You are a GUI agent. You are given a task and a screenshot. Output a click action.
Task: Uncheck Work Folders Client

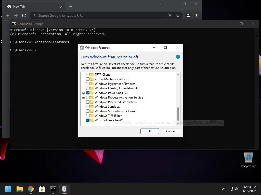(x=88, y=120)
